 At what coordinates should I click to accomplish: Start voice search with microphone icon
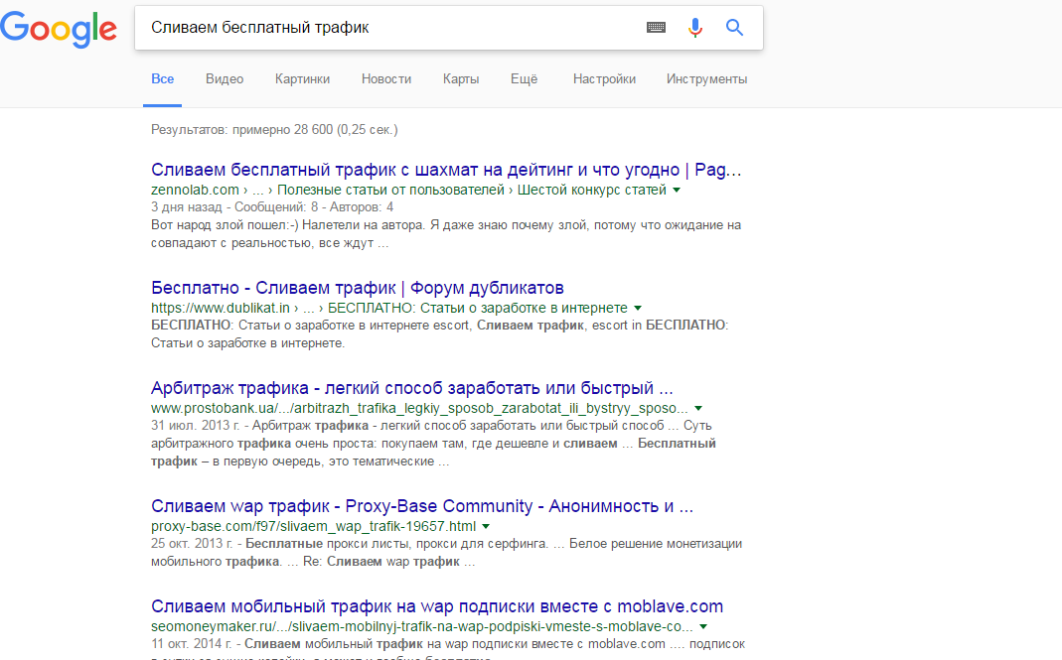[694, 28]
